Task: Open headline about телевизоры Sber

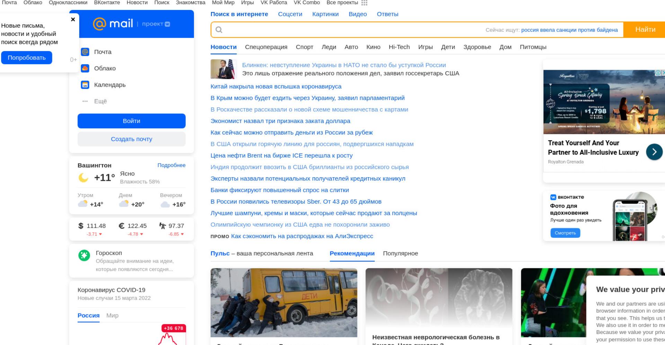Action: (296, 202)
